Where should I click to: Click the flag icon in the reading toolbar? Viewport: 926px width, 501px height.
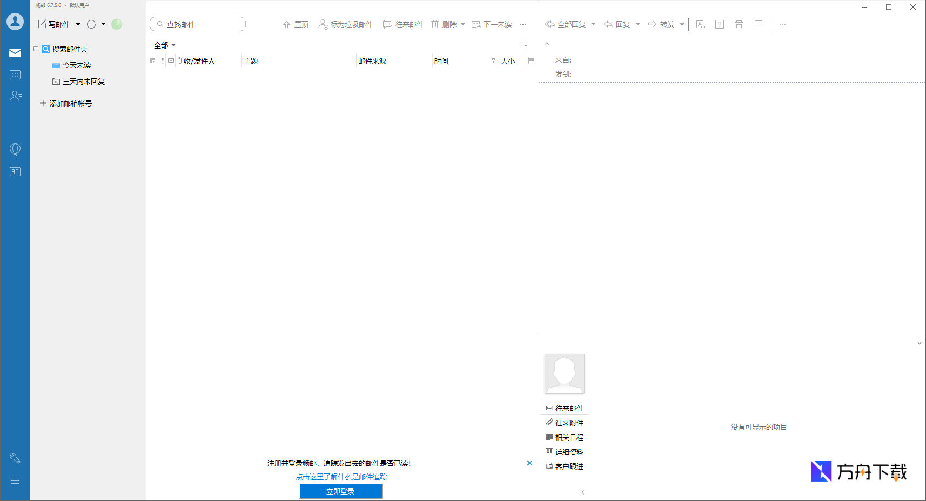pyautogui.click(x=759, y=24)
